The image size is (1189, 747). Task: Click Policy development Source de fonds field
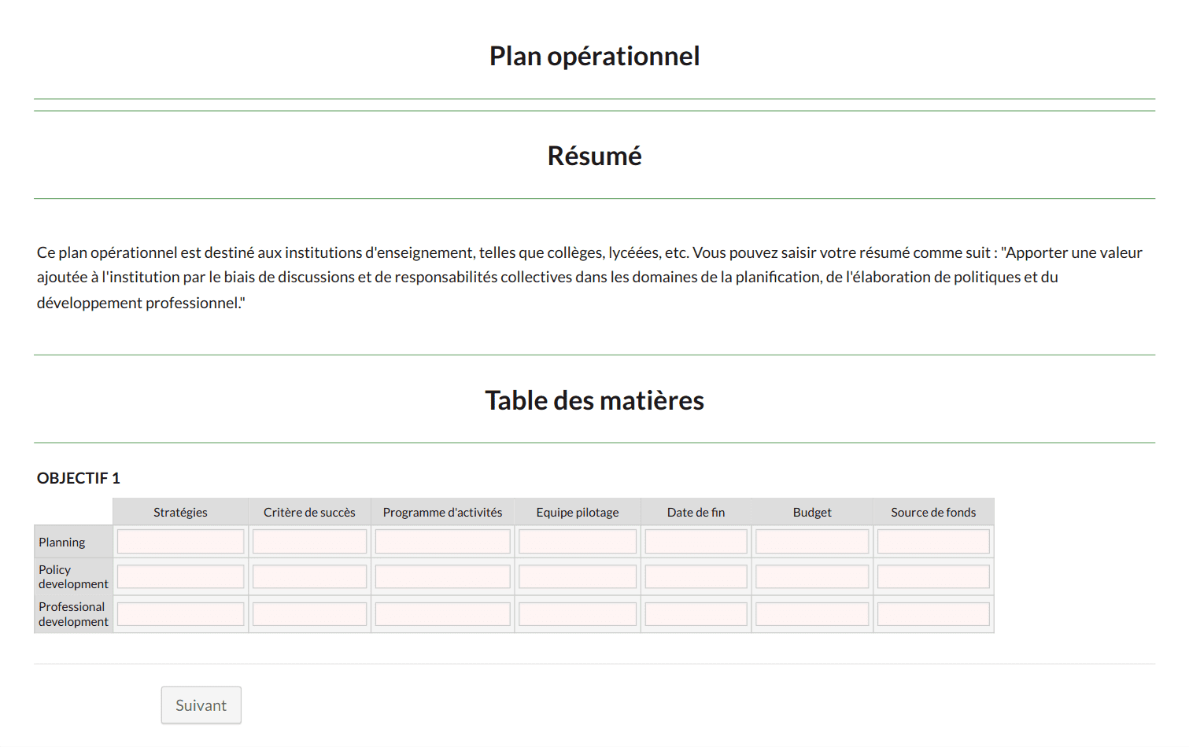(933, 577)
